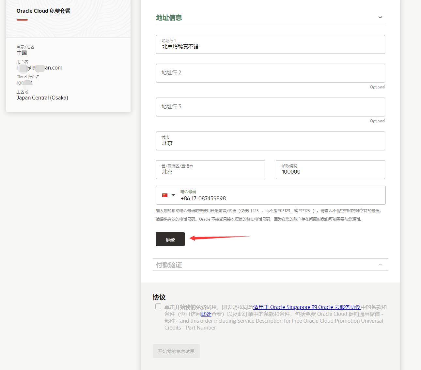This screenshot has height=370, width=421.
Task: Click the 城市 input field
Action: coord(271,141)
